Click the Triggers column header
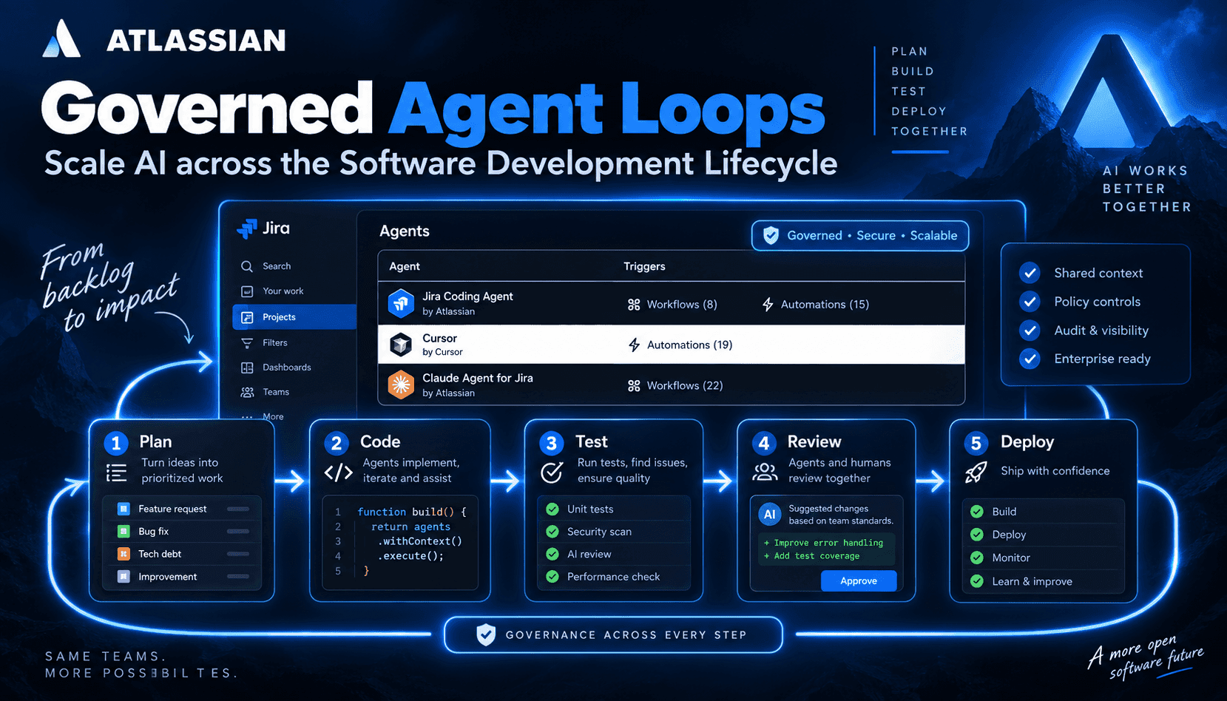The width and height of the screenshot is (1227, 701). [x=644, y=266]
